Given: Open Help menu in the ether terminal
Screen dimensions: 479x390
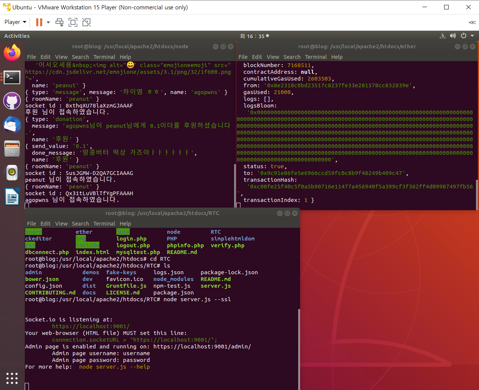Looking at the screenshot, I should click(x=337, y=57).
